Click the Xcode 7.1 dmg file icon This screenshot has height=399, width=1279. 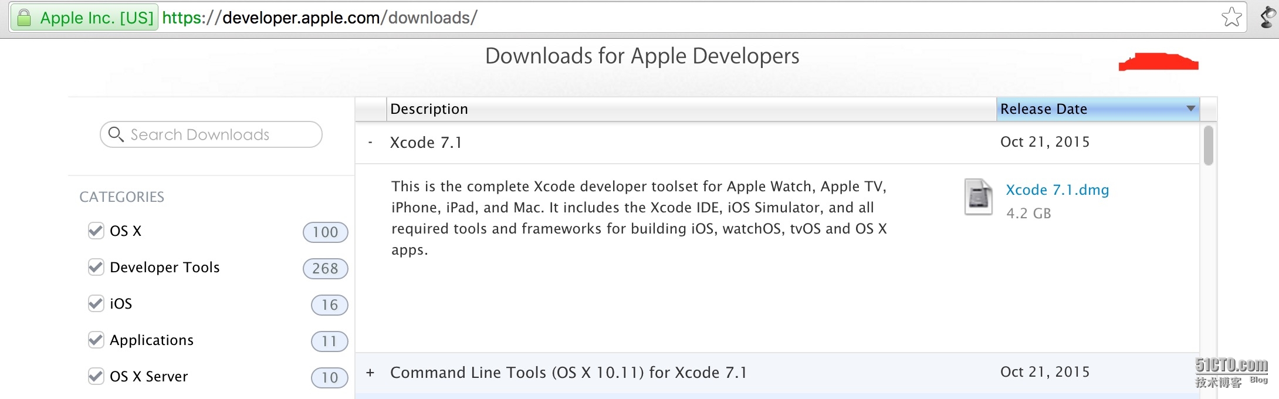click(978, 197)
